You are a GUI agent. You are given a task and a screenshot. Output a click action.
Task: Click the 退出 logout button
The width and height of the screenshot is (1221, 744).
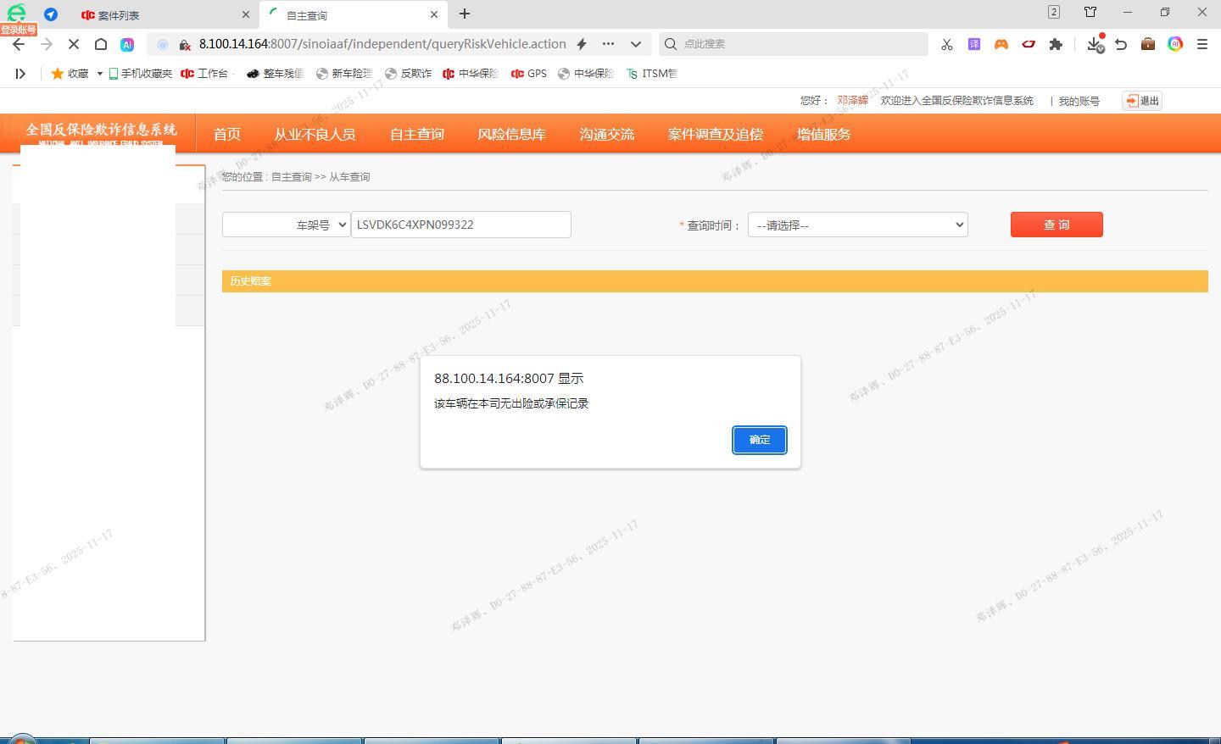click(x=1142, y=101)
